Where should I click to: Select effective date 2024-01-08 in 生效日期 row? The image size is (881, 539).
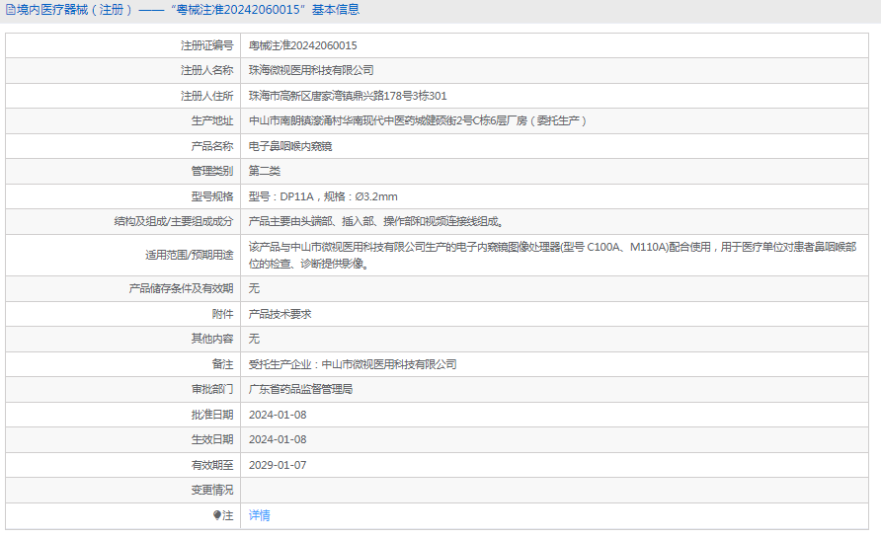(x=278, y=439)
